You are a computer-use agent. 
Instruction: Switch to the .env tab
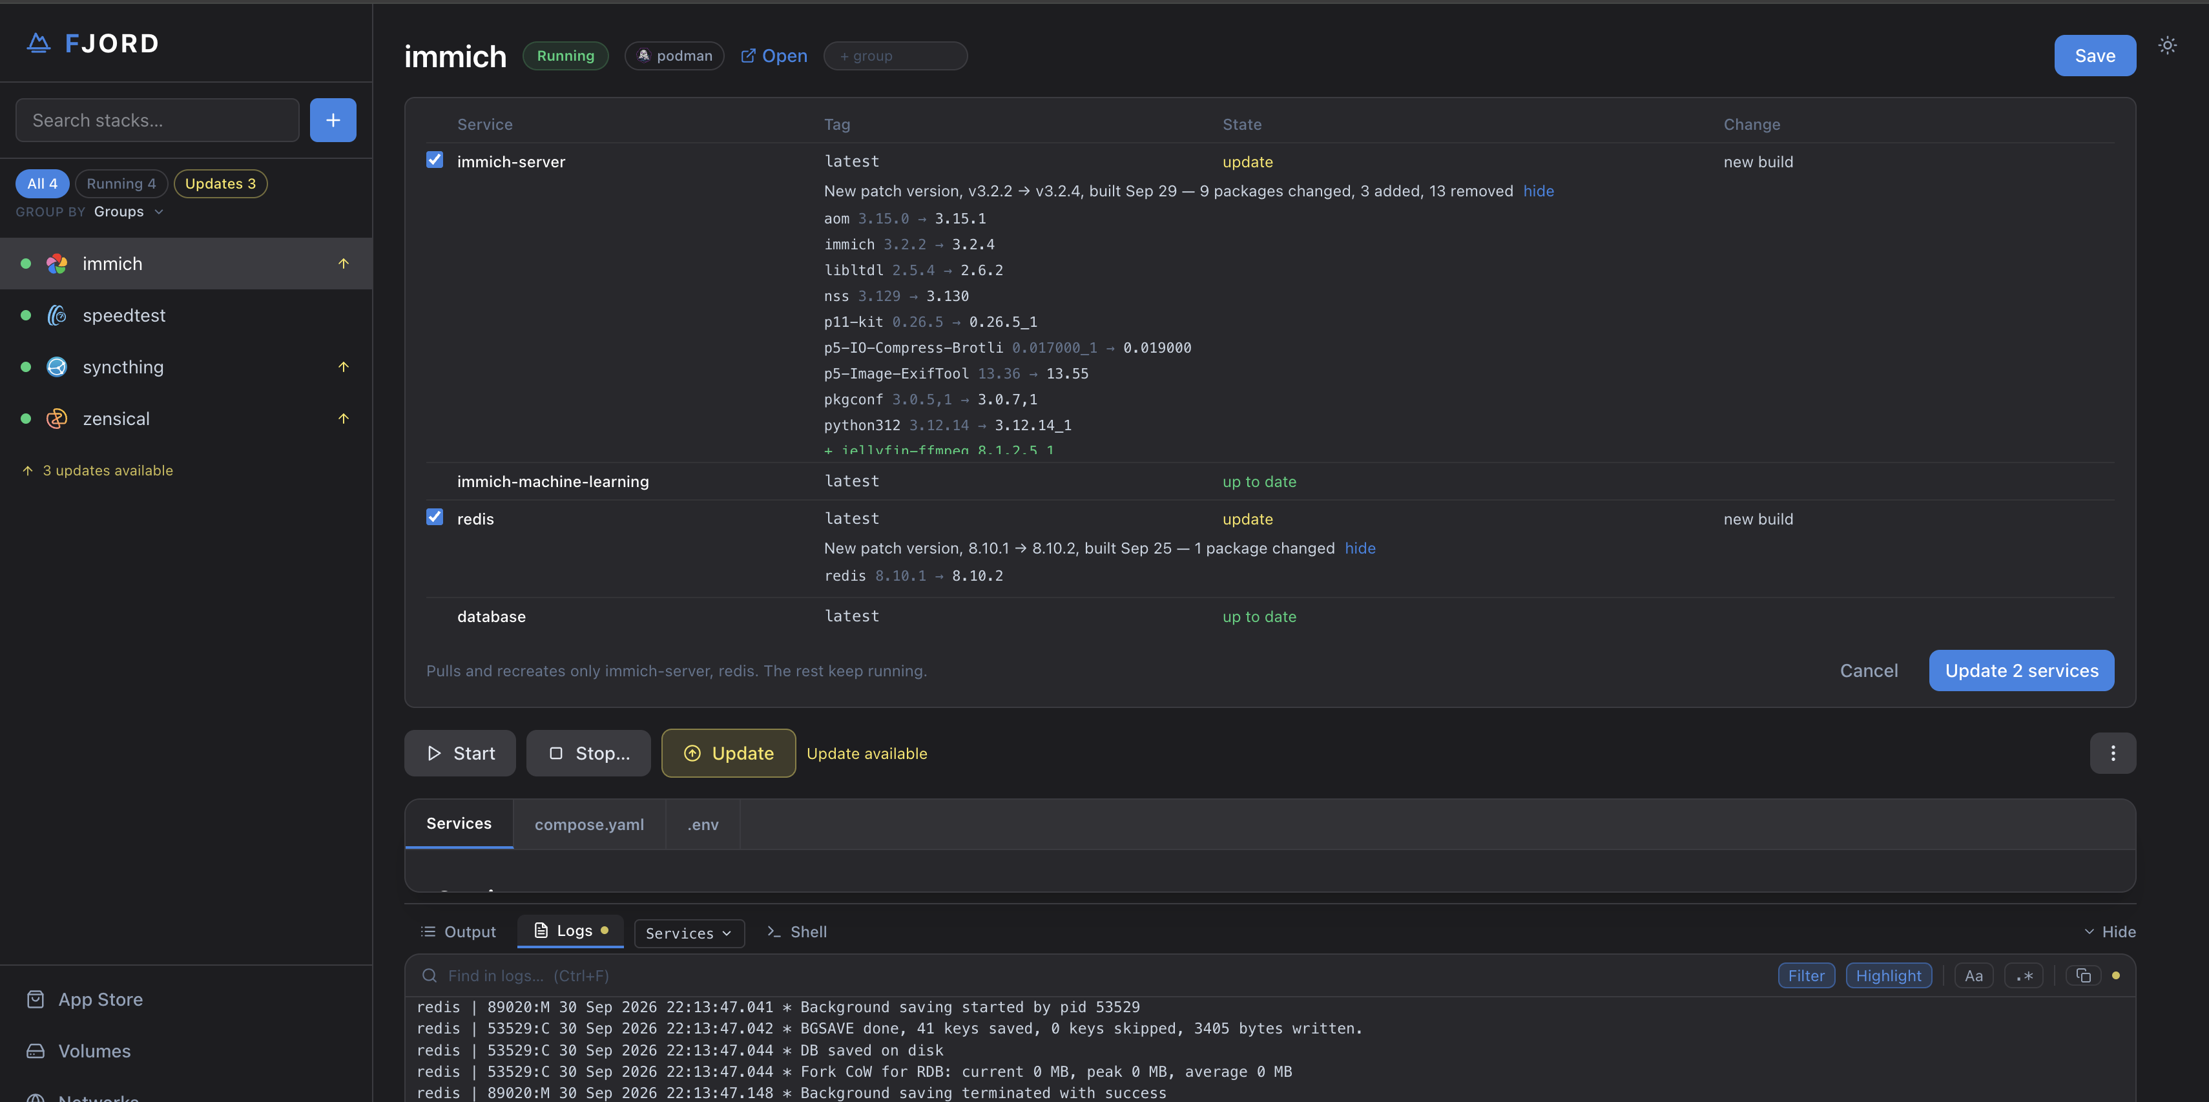pyautogui.click(x=702, y=824)
